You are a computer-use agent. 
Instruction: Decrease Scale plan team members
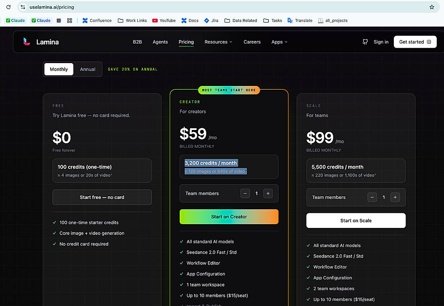[x=372, y=197]
